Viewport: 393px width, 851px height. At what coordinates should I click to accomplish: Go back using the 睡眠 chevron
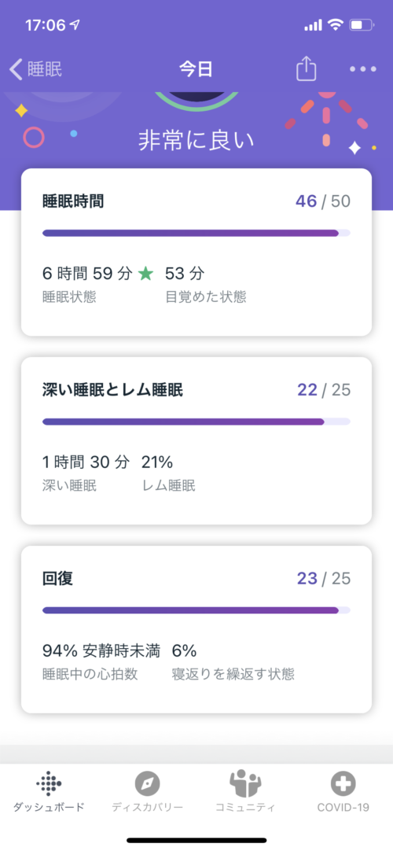click(36, 69)
